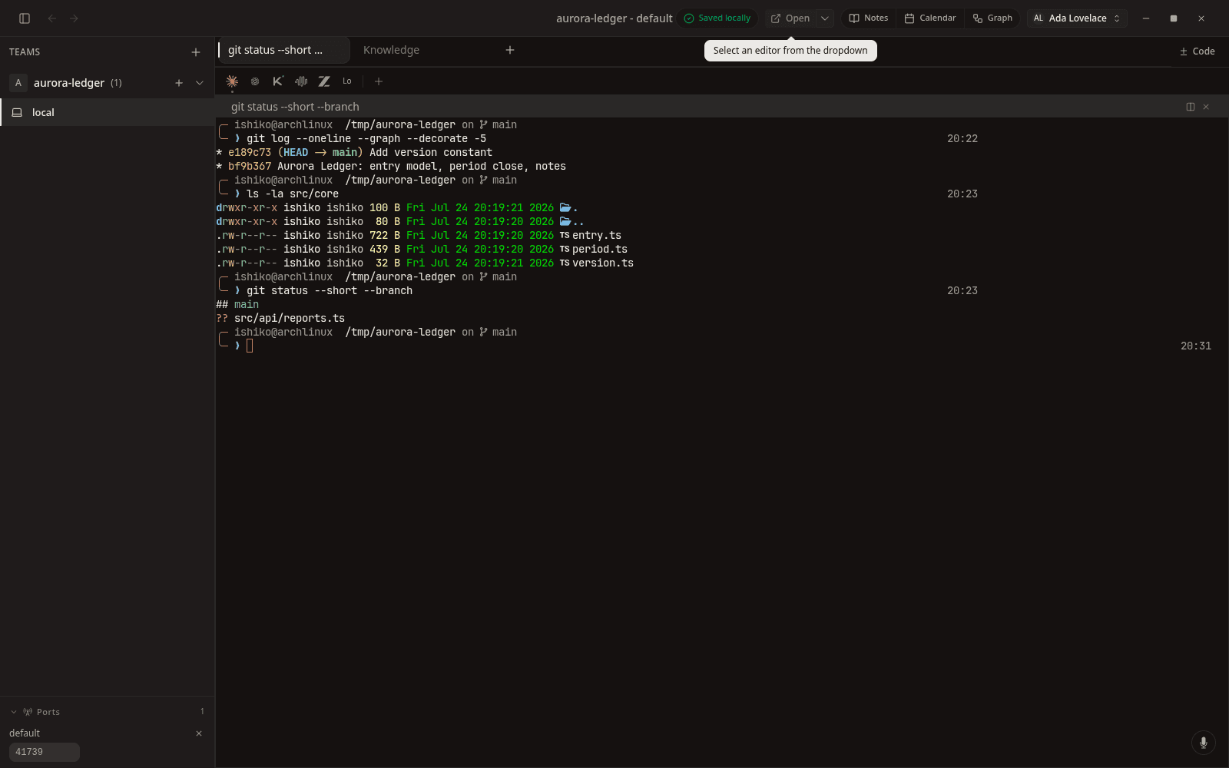Open the Ada Lovelace account switcher
Viewport: 1229px width, 768px height.
[x=1077, y=18]
